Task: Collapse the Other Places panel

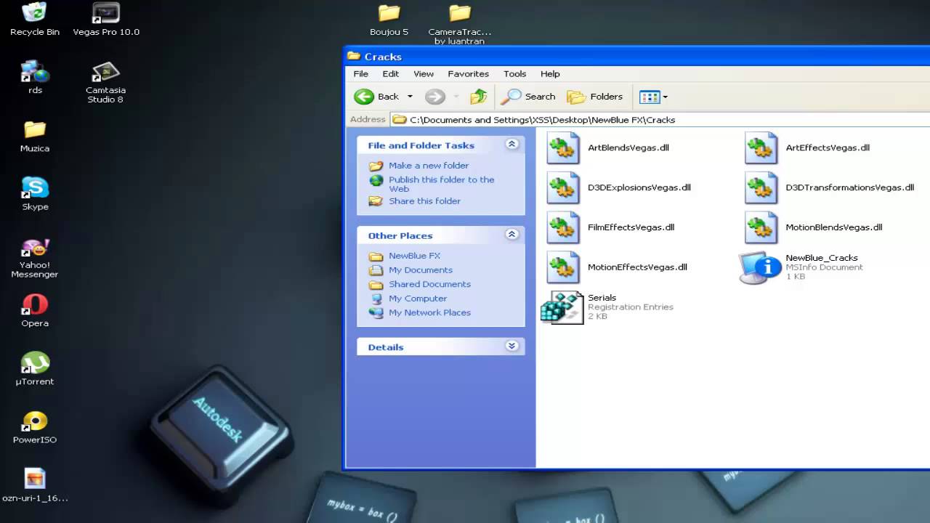Action: click(x=511, y=235)
